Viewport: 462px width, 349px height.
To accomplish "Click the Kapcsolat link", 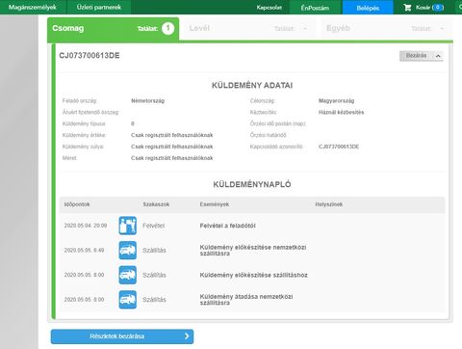I will tap(269, 8).
